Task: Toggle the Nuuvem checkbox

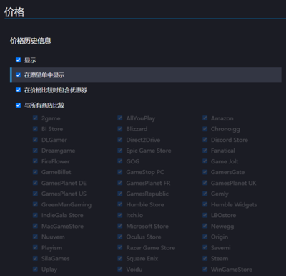Action: [x=35, y=237]
